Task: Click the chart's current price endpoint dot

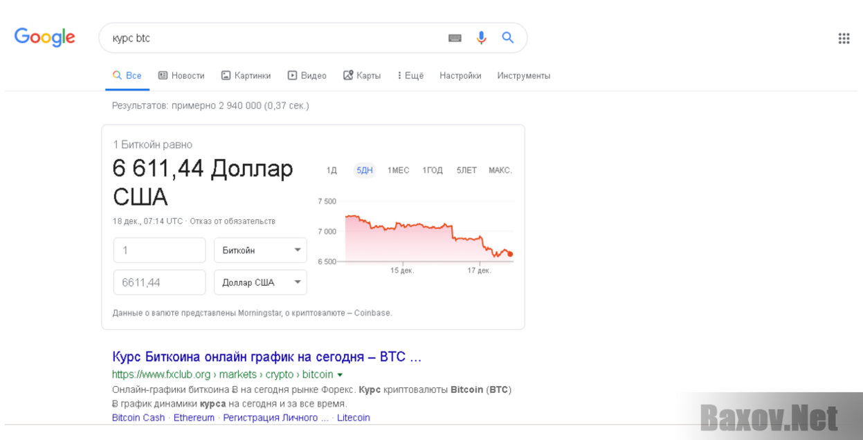Action: pos(510,254)
